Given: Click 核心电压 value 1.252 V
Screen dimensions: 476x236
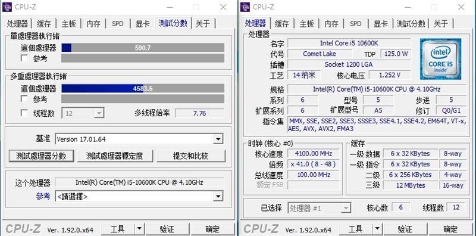Looking at the screenshot, I should [x=390, y=75].
